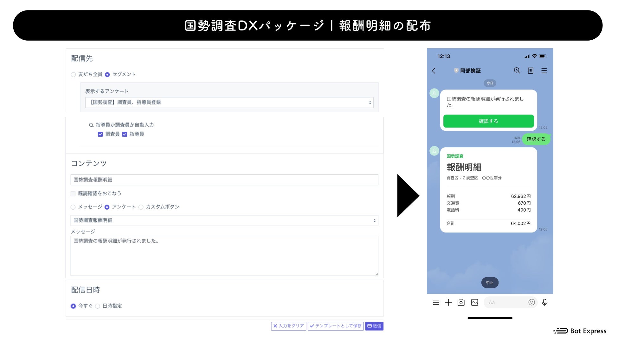The image size is (618, 348).
Task: Open chat search magnifier icon
Action: coord(517,70)
